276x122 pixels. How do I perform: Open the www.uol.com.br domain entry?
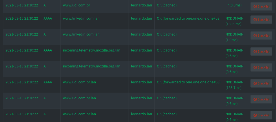77,5
